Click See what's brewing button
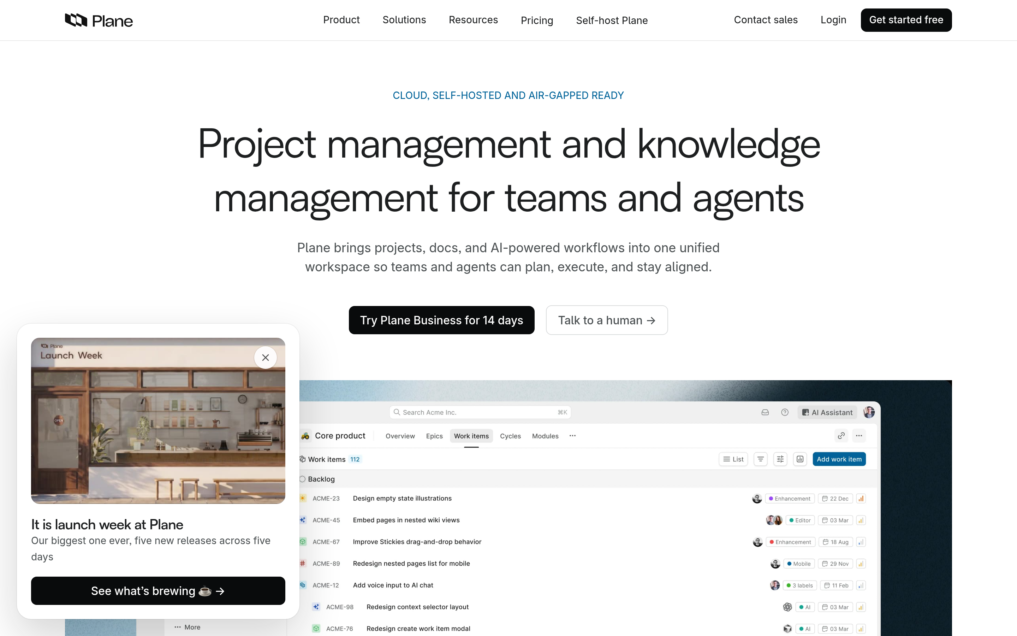This screenshot has height=636, width=1017. tap(158, 590)
